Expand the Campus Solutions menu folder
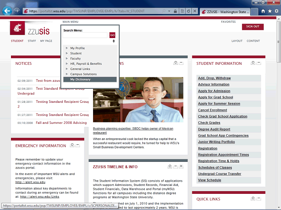This screenshot has width=281, height=210. tap(67, 74)
